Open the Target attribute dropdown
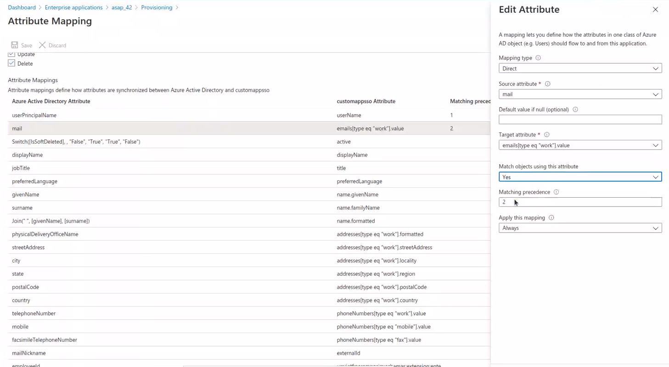Screen dimensions: 669x367 (580, 145)
